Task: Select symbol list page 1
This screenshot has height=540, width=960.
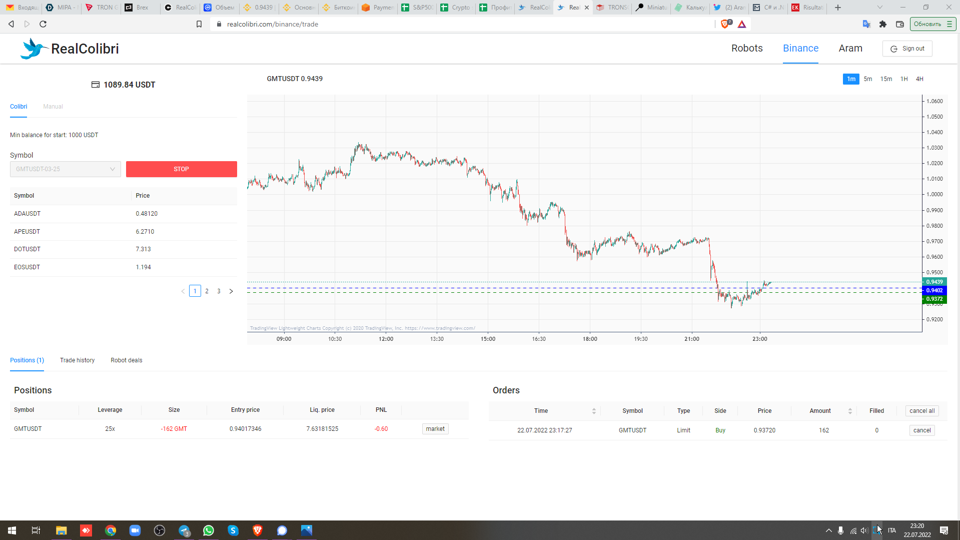Action: [195, 291]
